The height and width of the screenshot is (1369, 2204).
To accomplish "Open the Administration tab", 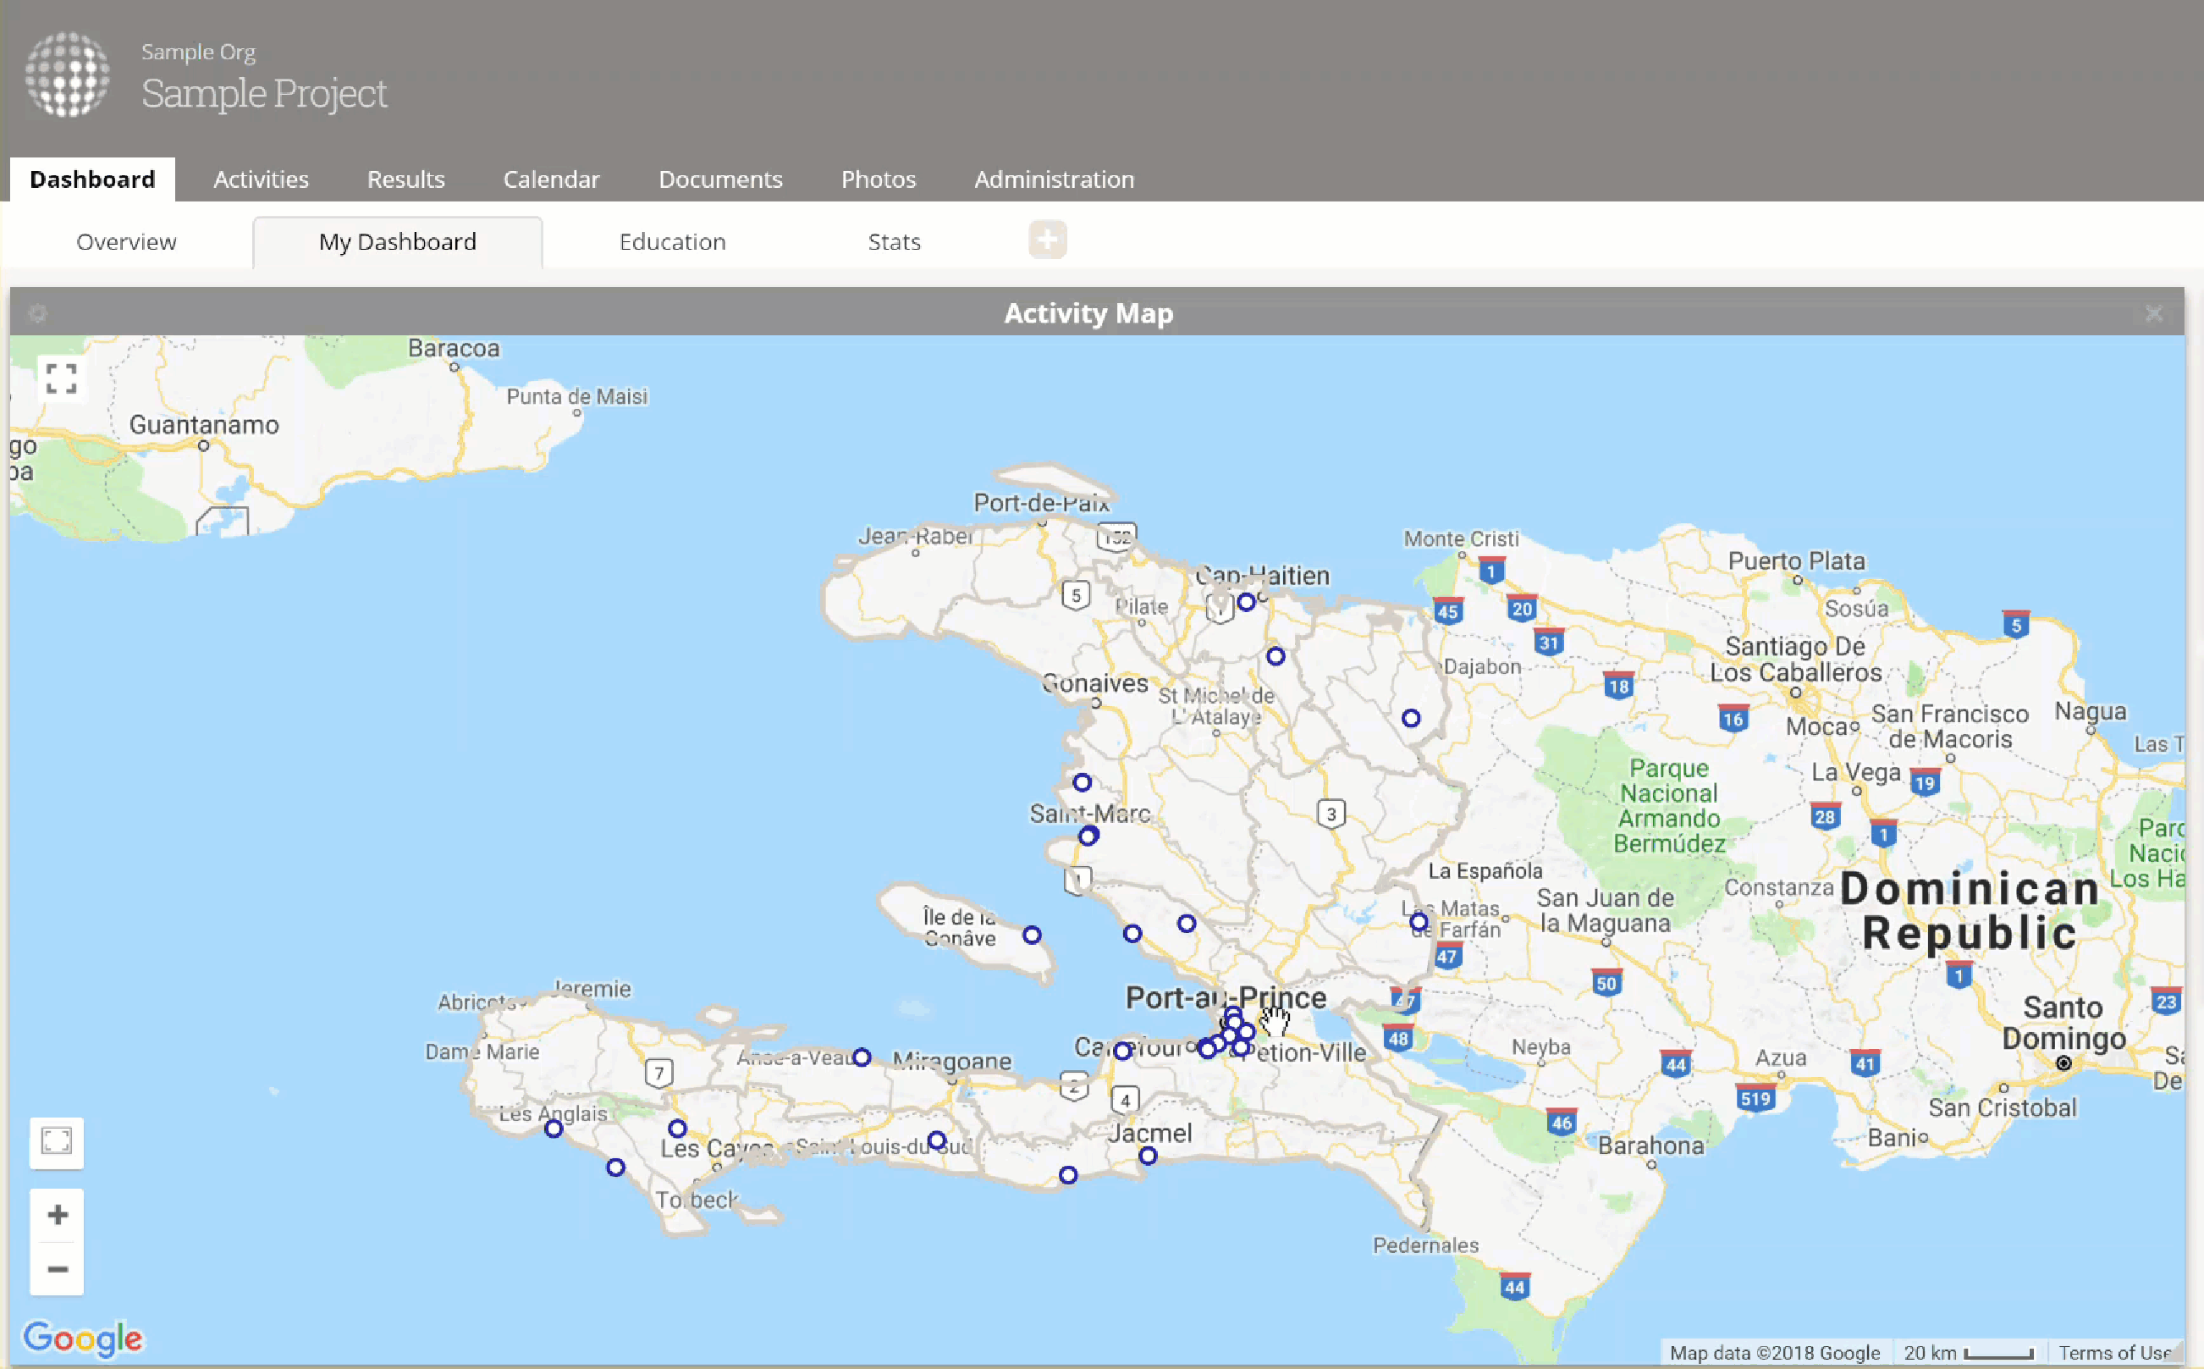I will [1054, 179].
